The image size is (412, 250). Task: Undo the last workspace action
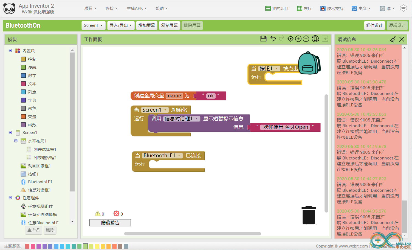(x=273, y=39)
